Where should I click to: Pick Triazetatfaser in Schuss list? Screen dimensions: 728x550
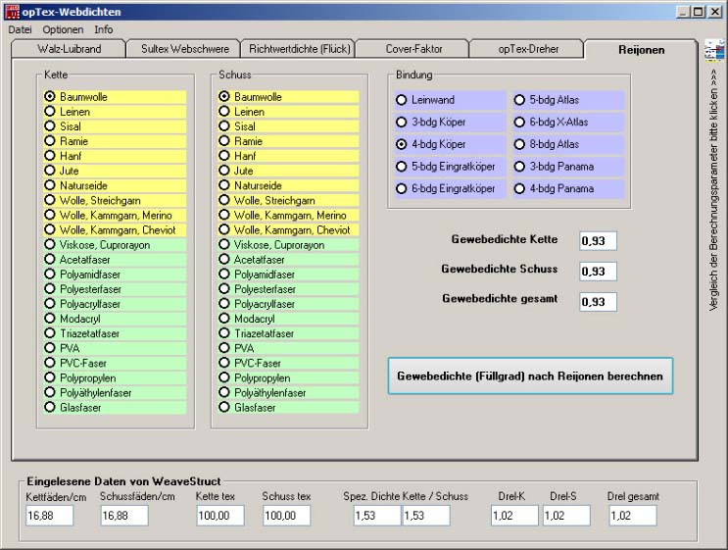(x=288, y=333)
